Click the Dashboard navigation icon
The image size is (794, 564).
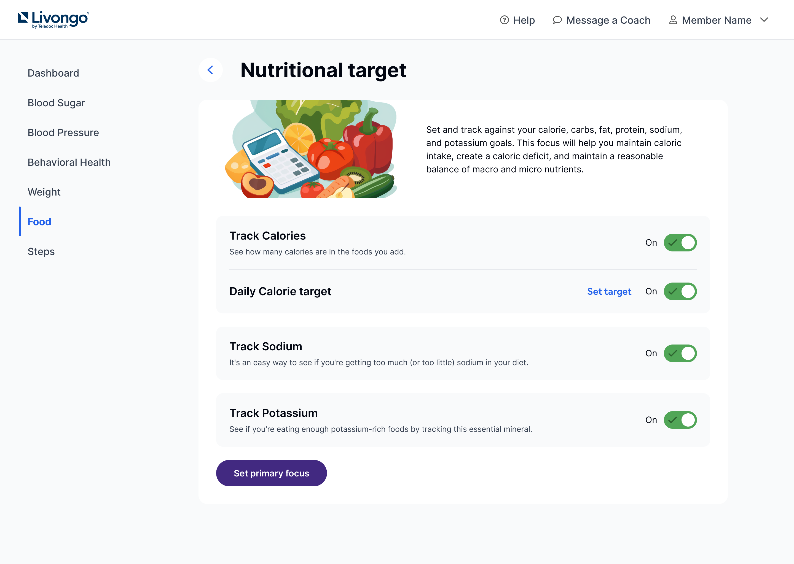[x=53, y=73]
